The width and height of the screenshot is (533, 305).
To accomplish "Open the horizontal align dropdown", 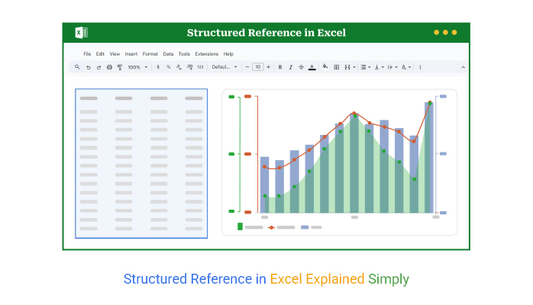I will point(365,67).
